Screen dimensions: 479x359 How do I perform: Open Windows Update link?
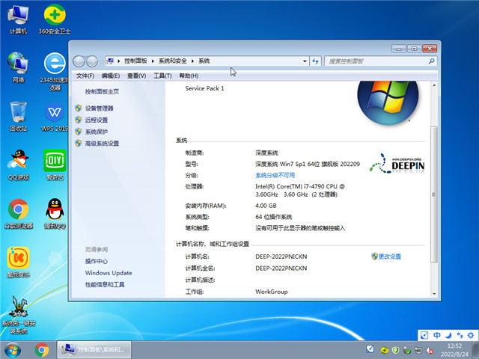coord(109,273)
